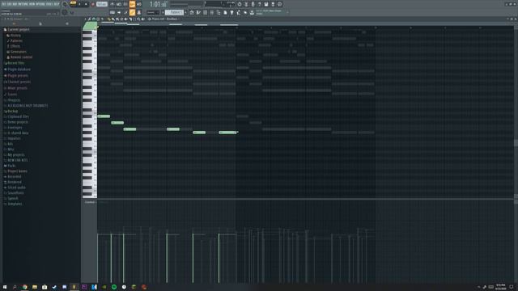Viewport: 518px width, 291px height.
Task: Click the piano roll stamp icon
Action: tap(98, 19)
